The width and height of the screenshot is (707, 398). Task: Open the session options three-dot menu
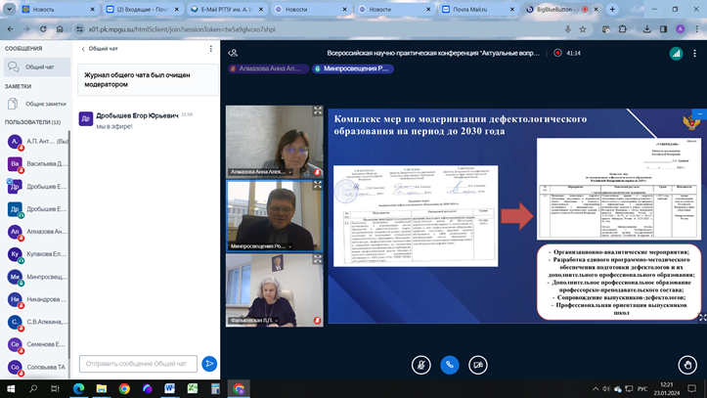(x=695, y=53)
